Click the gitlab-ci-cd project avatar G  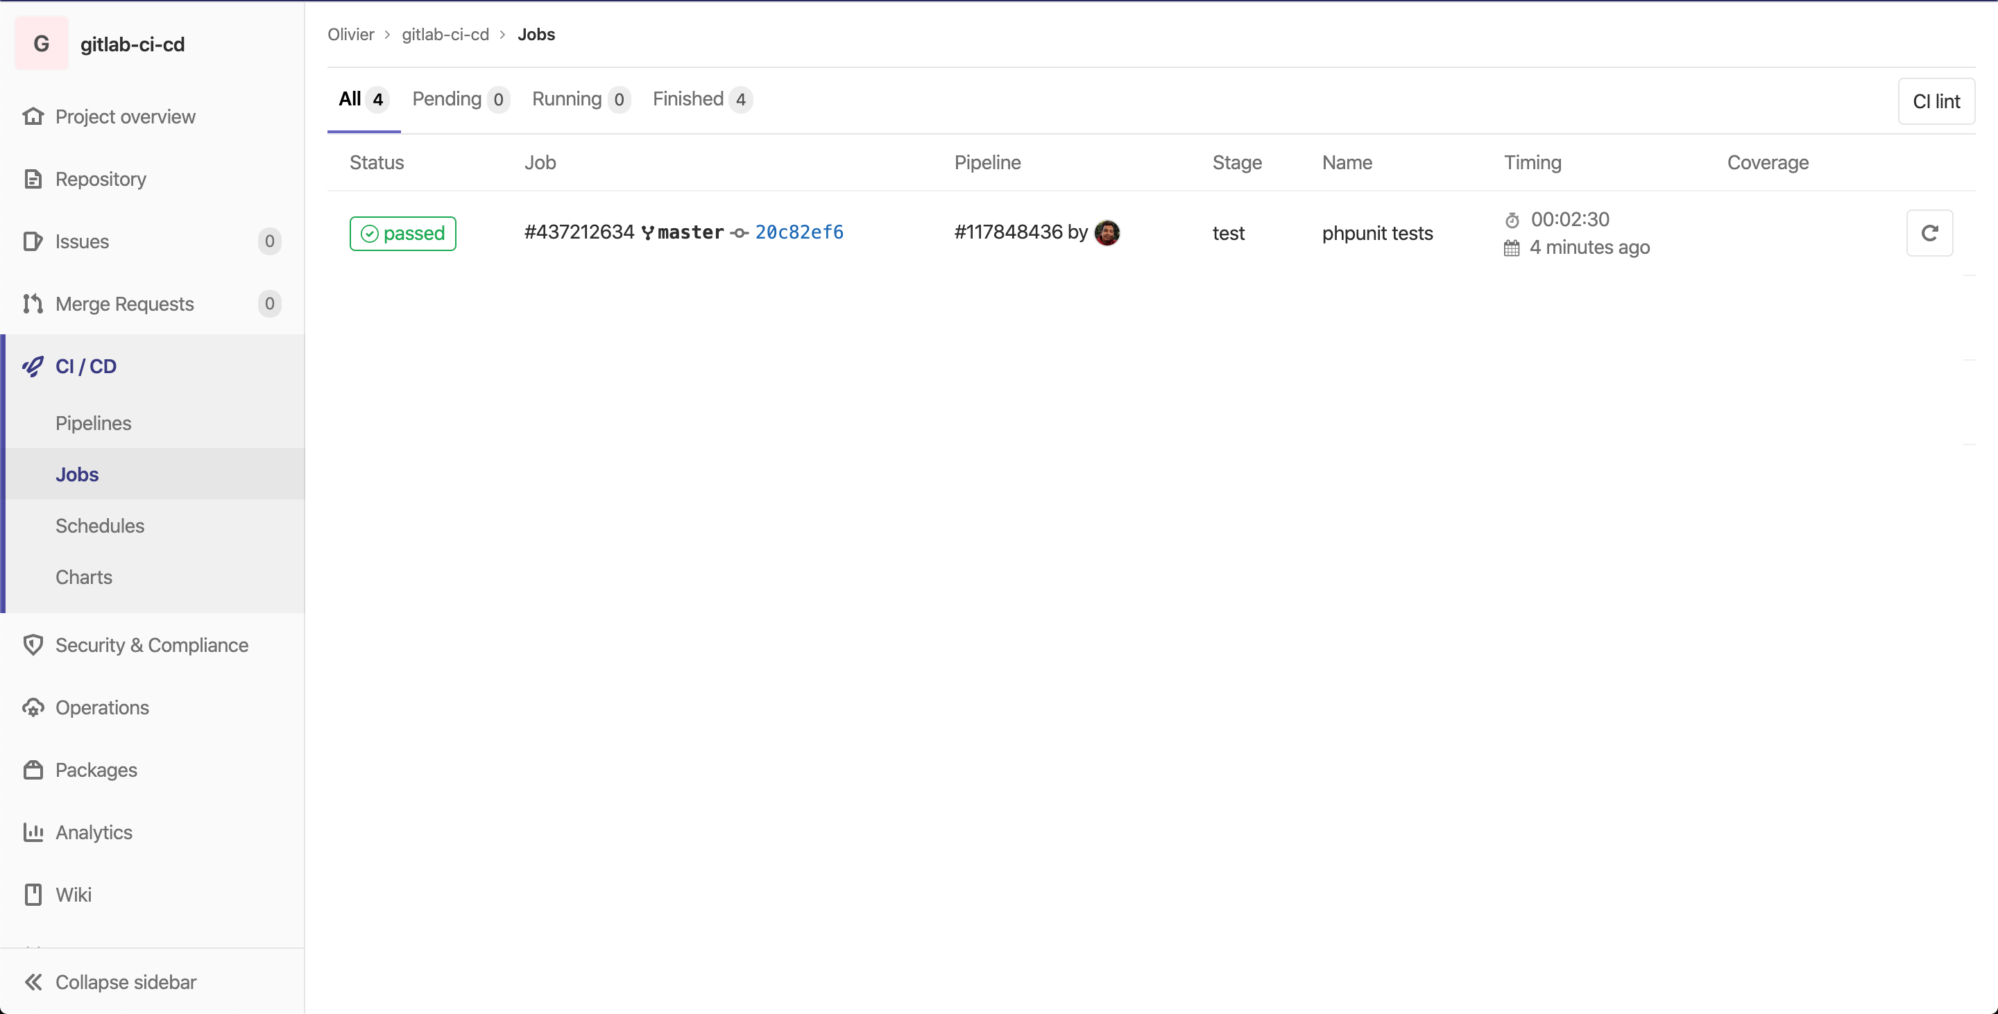pyautogui.click(x=41, y=44)
